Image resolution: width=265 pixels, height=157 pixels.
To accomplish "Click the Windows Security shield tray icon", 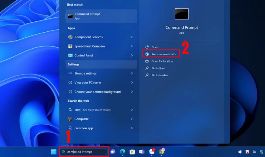I will 262,152.
